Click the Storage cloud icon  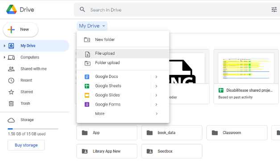point(11,120)
